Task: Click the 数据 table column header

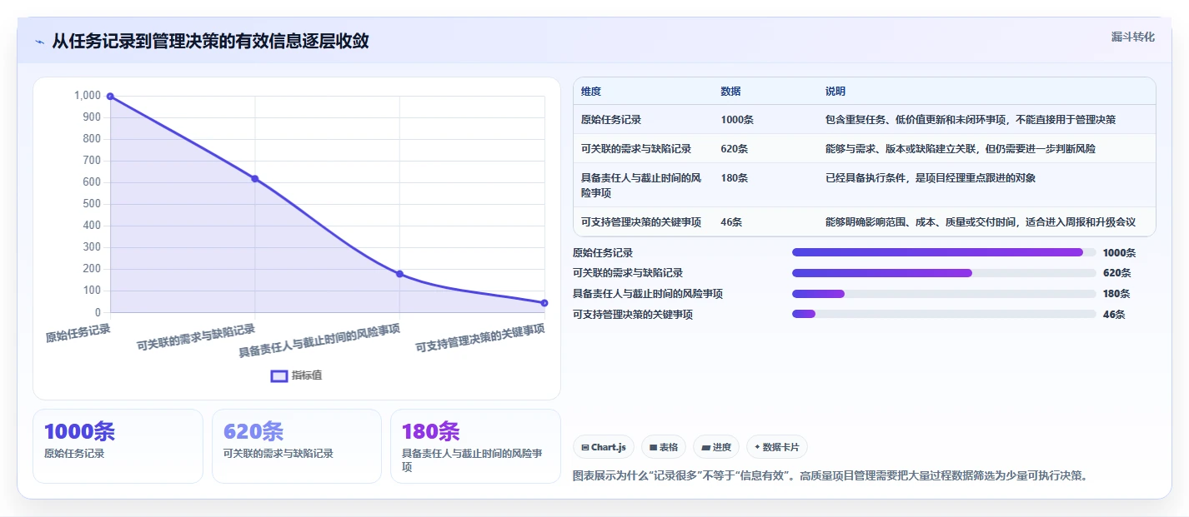Action: pos(731,92)
